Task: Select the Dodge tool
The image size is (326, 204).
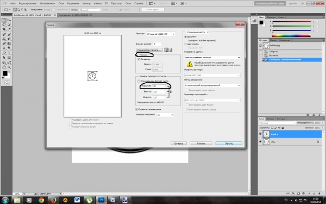Action: tap(9, 48)
